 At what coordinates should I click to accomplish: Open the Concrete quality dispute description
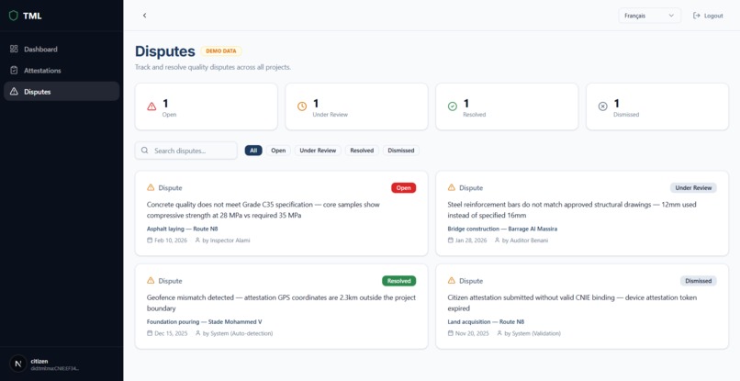[263, 210]
